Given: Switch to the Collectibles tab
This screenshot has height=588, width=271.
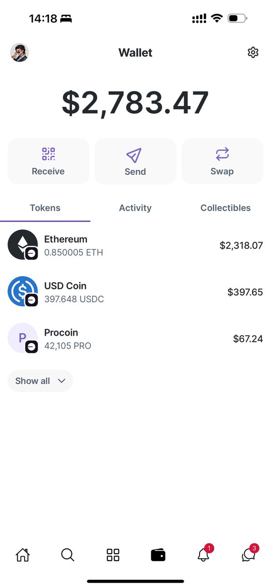Looking at the screenshot, I should pyautogui.click(x=226, y=208).
